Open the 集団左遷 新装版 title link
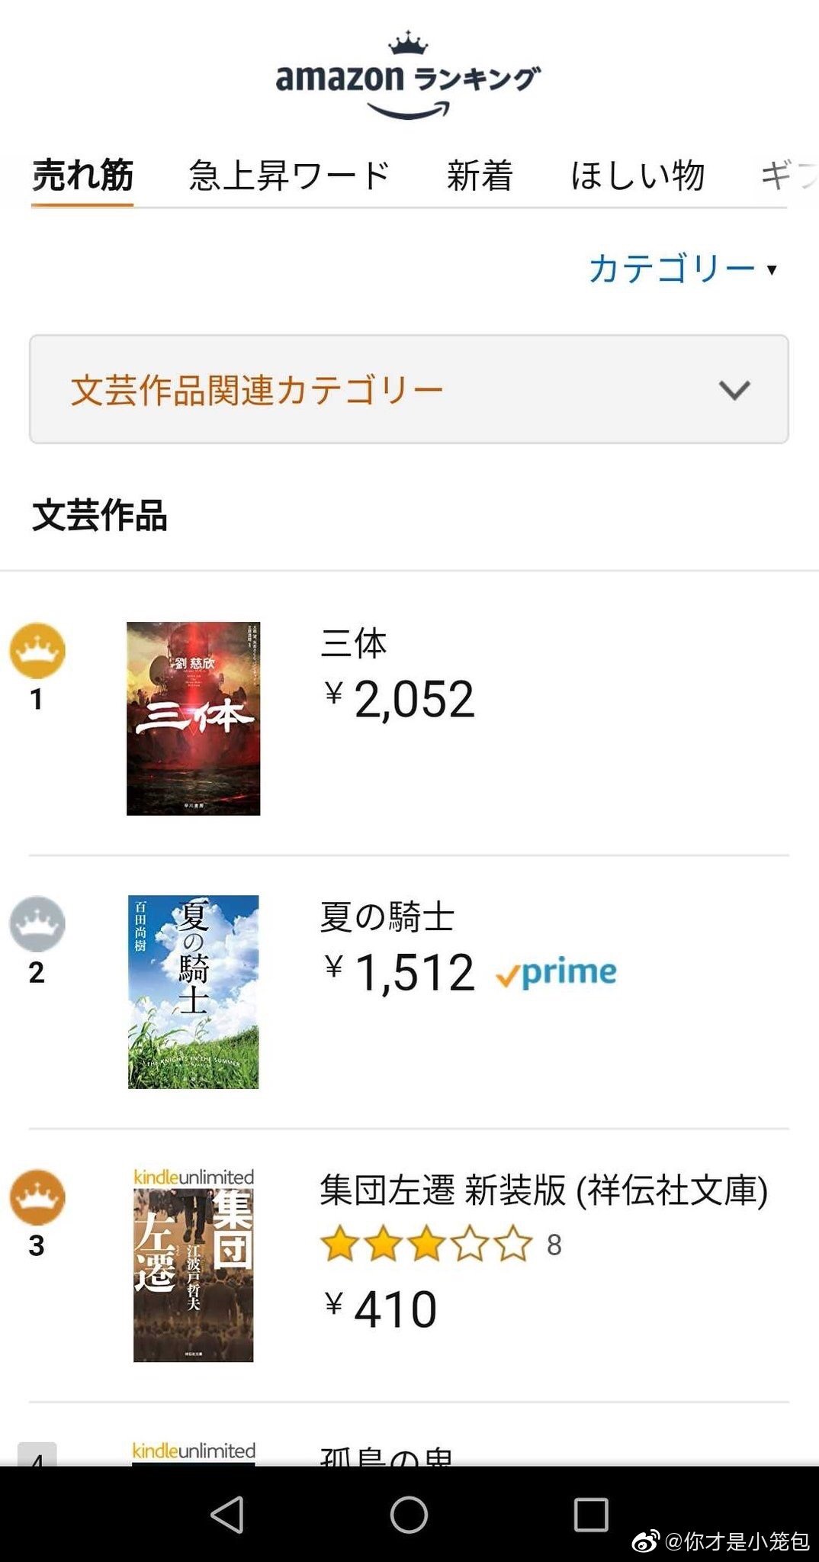This screenshot has width=819, height=1562. pos(543,1190)
